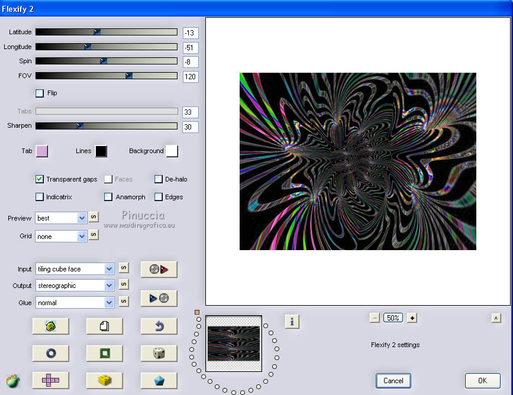Pick the Tab color swatch
The width and height of the screenshot is (513, 395).
pyautogui.click(x=42, y=151)
